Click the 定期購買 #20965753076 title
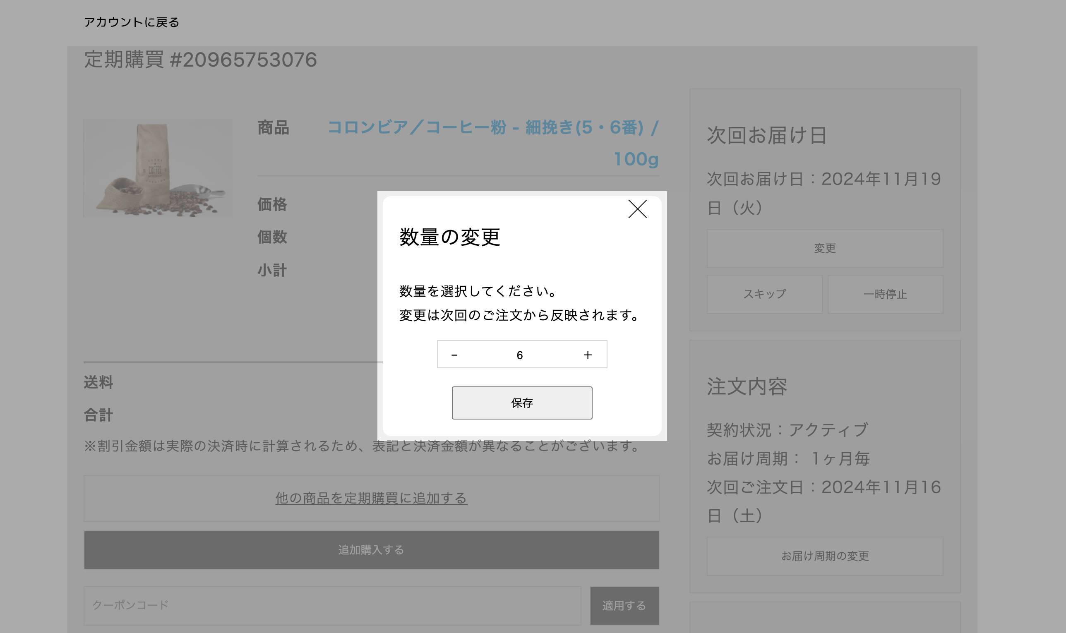The width and height of the screenshot is (1066, 633). click(200, 60)
